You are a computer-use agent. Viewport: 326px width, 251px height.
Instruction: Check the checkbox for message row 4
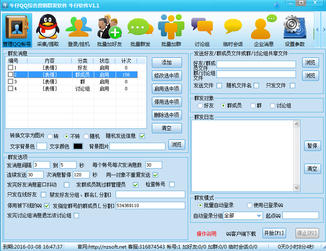[10, 89]
